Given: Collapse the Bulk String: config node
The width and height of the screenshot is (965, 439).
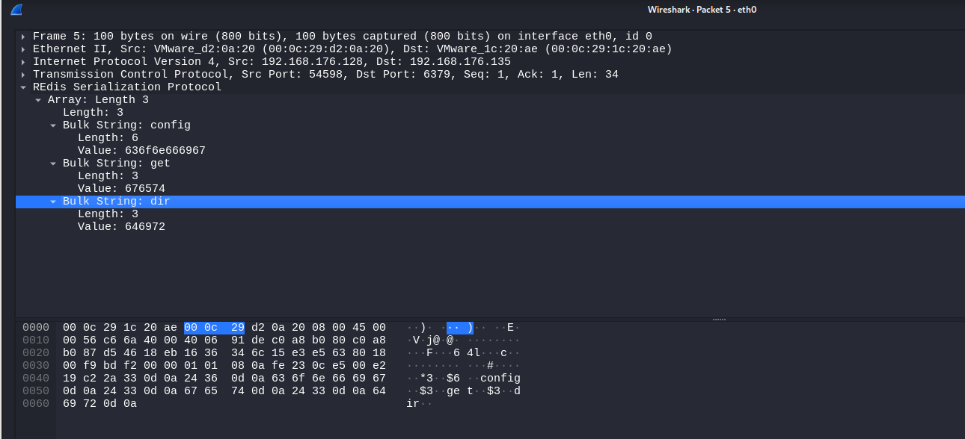Looking at the screenshot, I should click(x=53, y=125).
